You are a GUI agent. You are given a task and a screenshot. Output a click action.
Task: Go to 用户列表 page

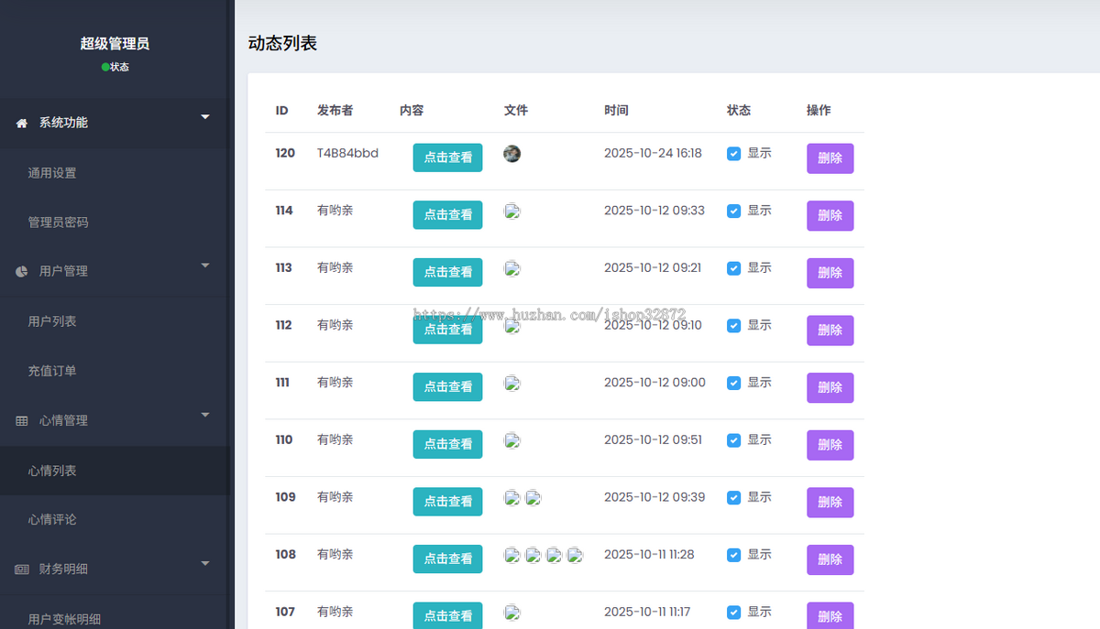coord(52,321)
